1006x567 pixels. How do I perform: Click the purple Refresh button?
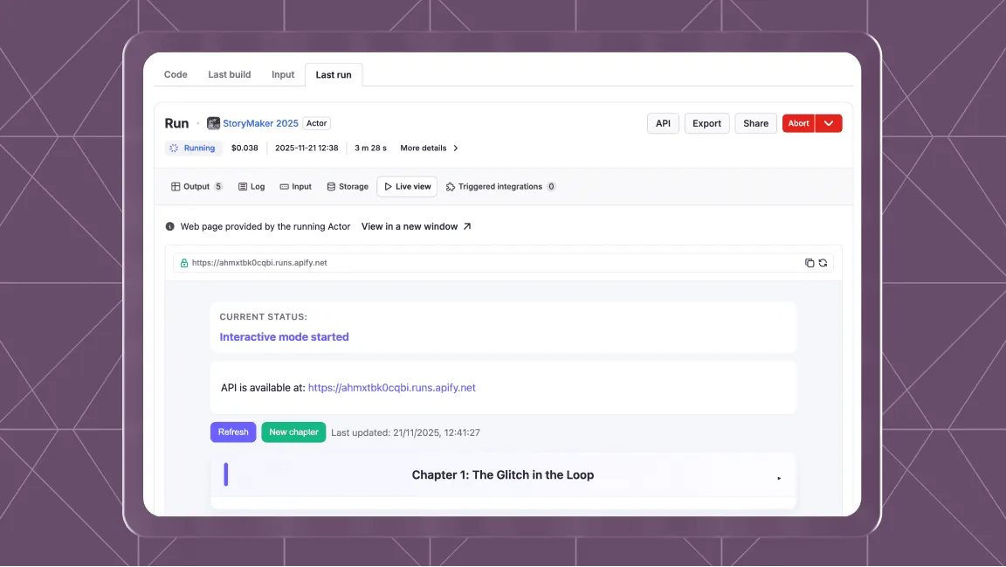coord(233,432)
